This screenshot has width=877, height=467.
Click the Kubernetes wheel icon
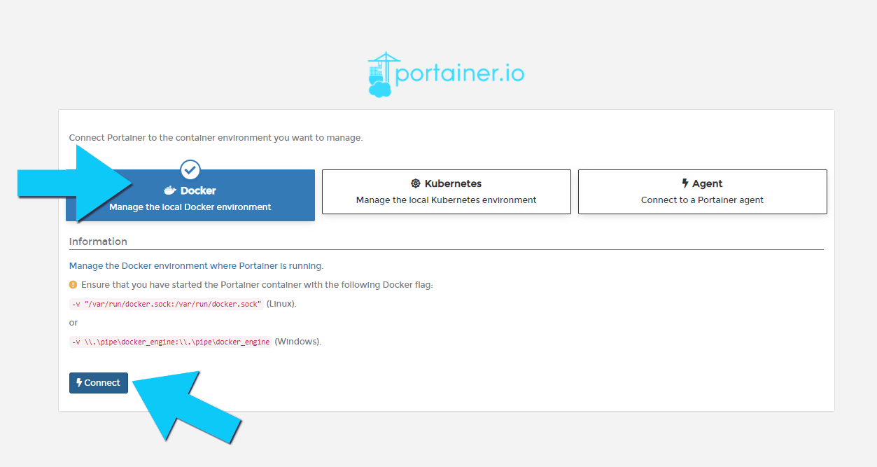[x=416, y=183]
